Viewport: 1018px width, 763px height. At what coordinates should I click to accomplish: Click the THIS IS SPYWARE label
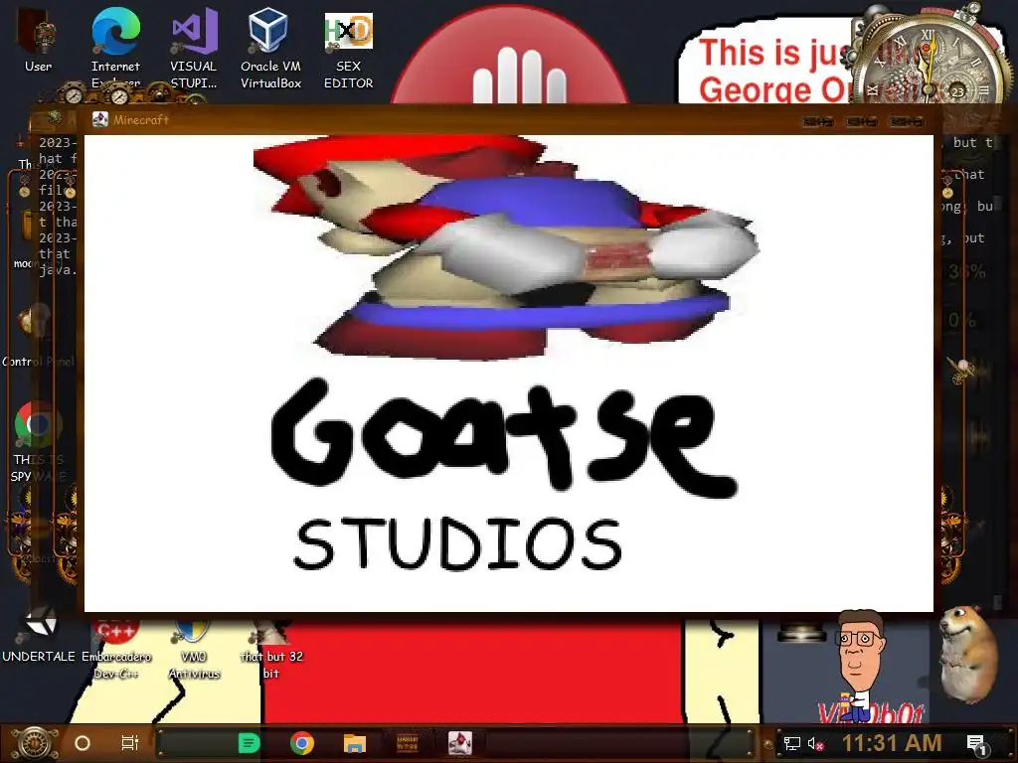[x=38, y=468]
